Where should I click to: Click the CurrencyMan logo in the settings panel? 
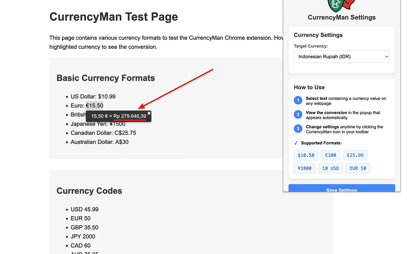341,6
